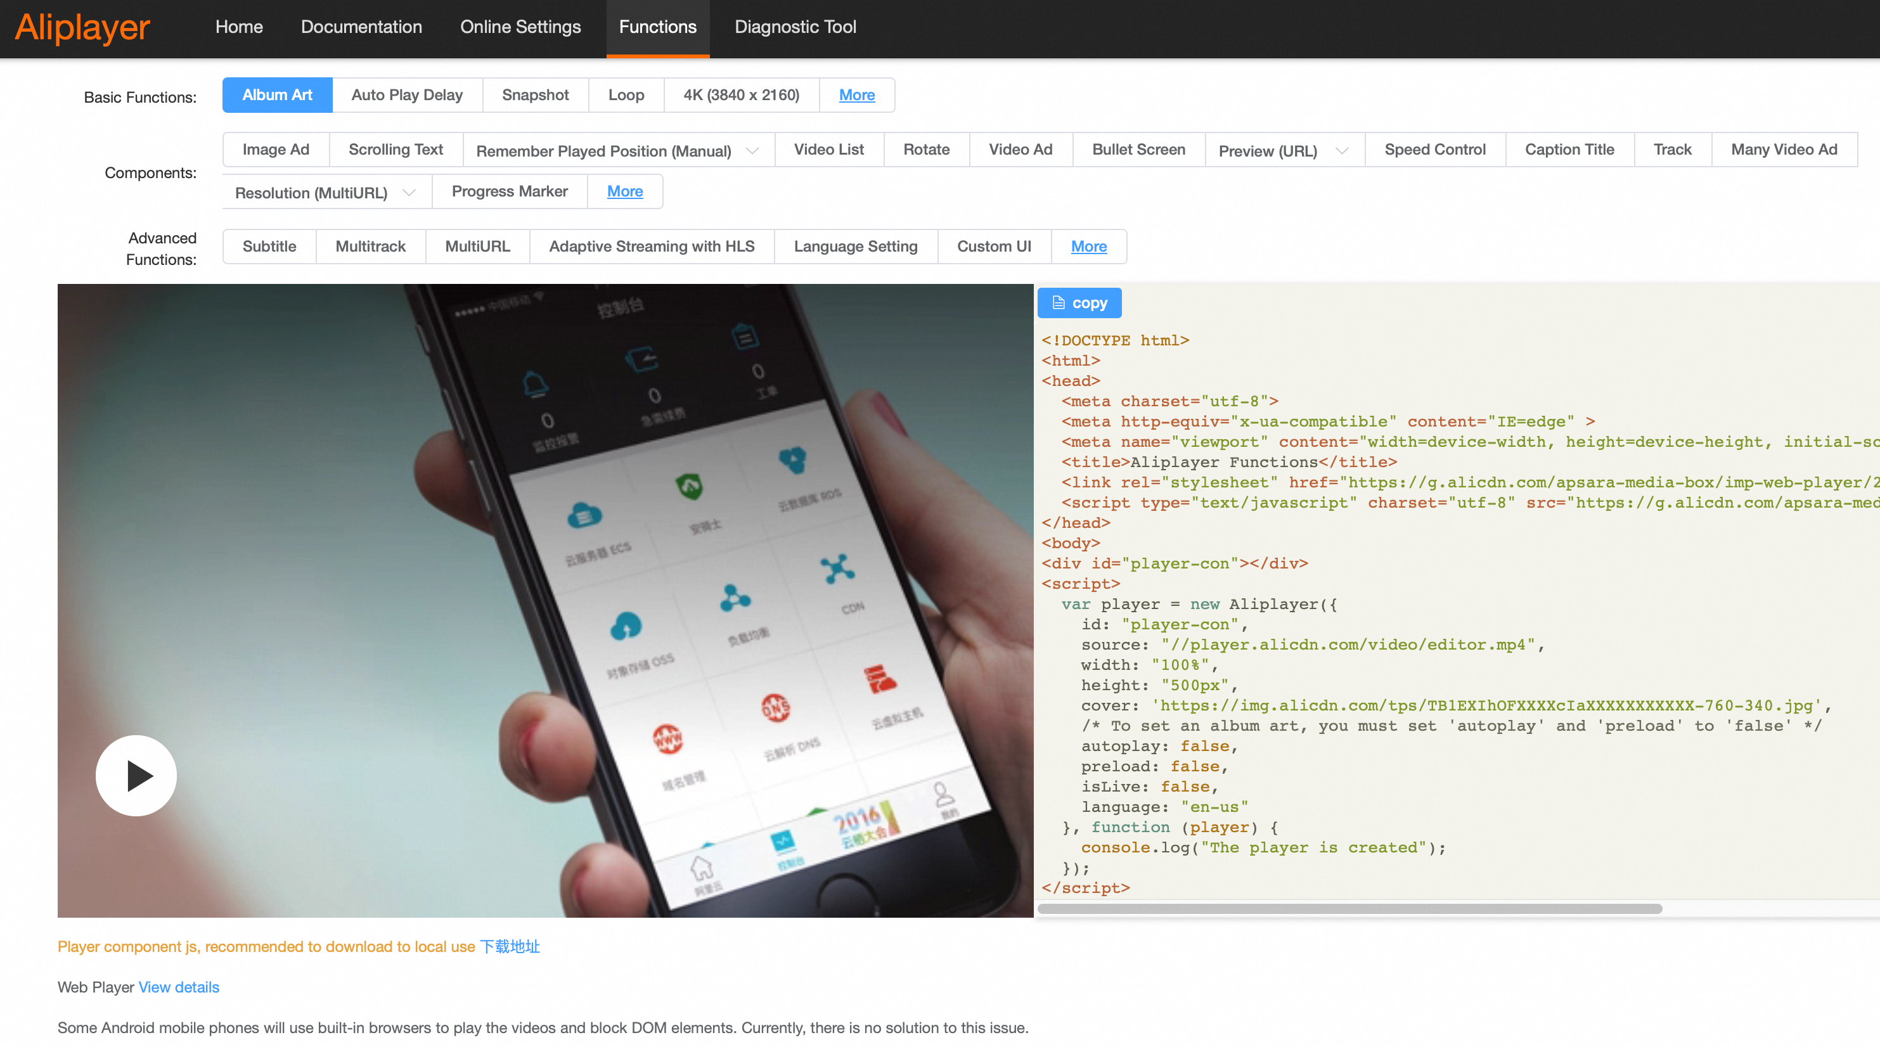The image size is (1880, 1047).
Task: Expand Resolution (MultiURL) dropdown
Action: pos(409,193)
